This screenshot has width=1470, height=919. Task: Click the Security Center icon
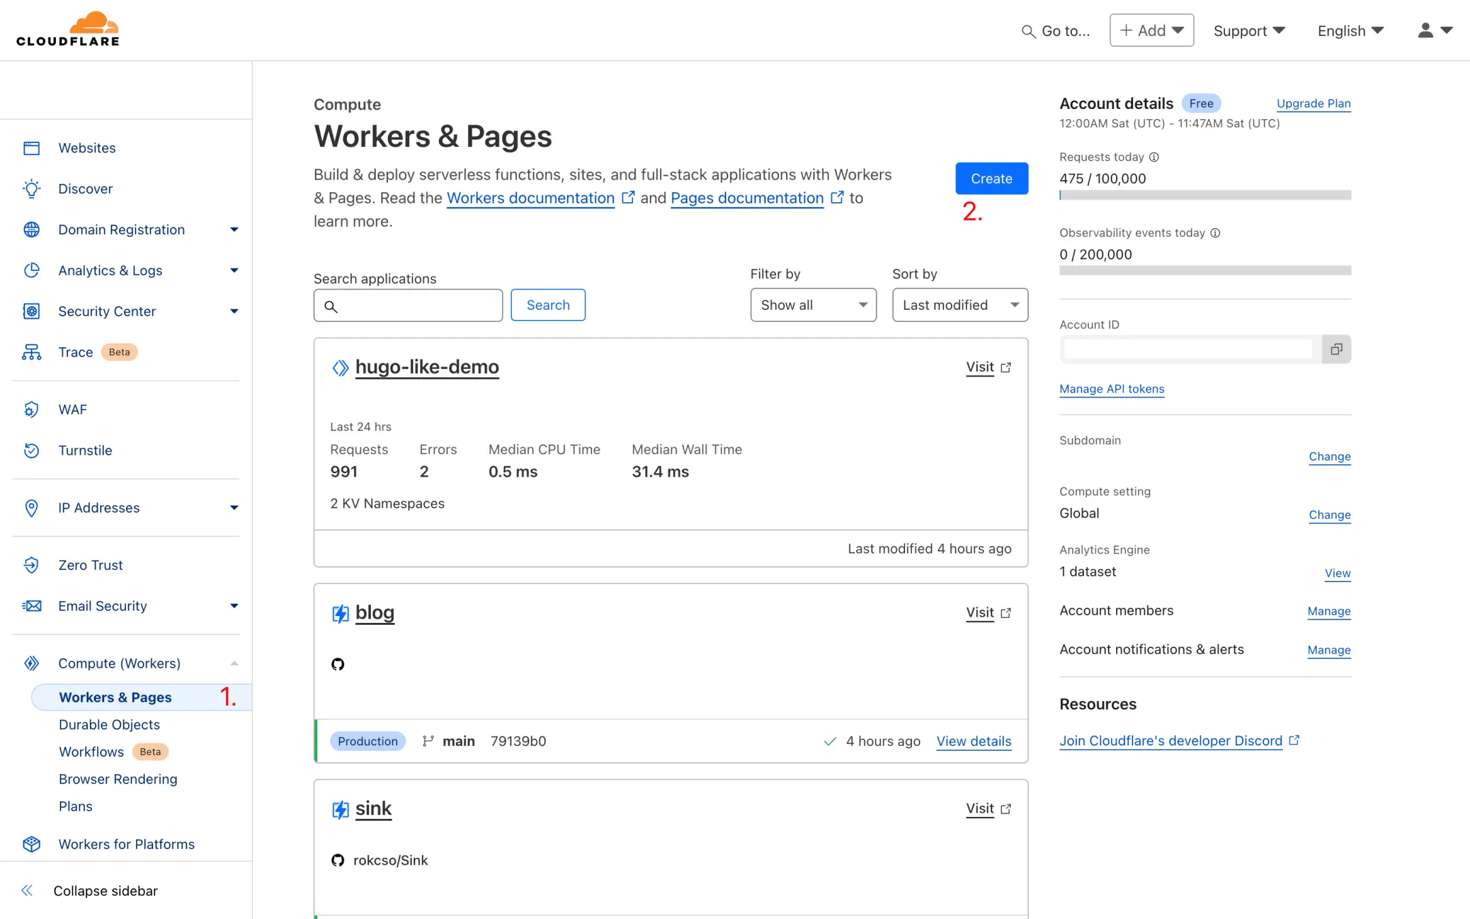(31, 311)
